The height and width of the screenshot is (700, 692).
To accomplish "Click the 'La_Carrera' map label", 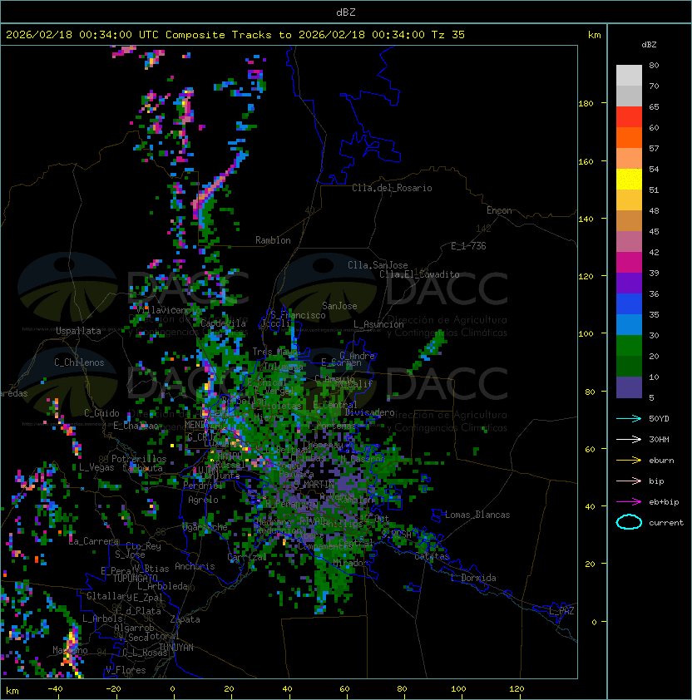I will (93, 541).
